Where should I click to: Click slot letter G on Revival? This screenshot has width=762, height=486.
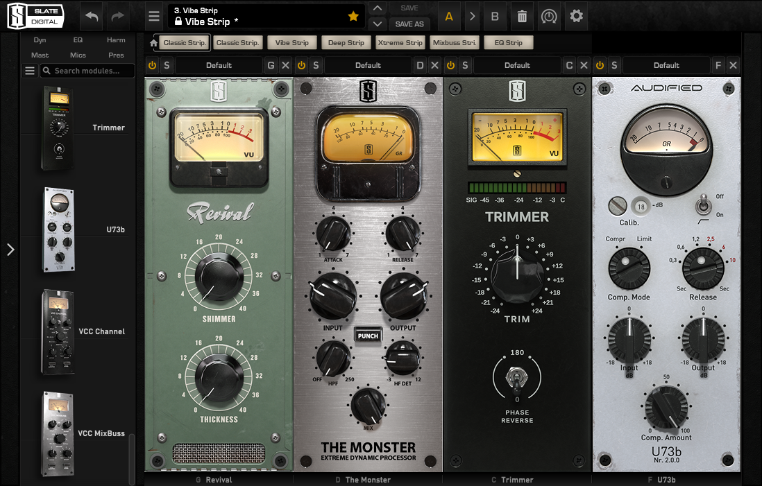[x=271, y=65]
